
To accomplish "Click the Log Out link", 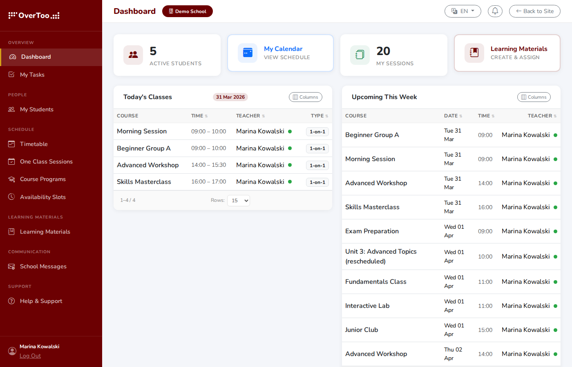I will pyautogui.click(x=30, y=356).
